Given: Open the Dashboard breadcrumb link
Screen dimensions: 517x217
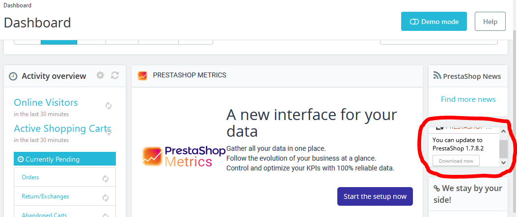Looking at the screenshot, I should 17,5.
